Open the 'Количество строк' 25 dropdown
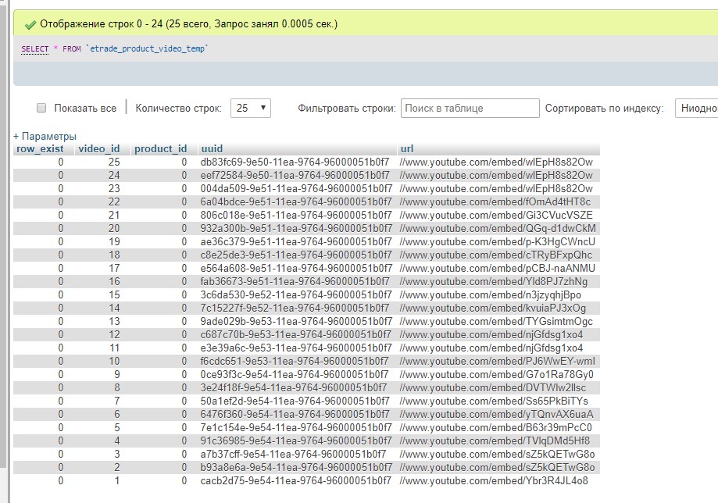Viewport: 718px width, 503px height. 251,108
